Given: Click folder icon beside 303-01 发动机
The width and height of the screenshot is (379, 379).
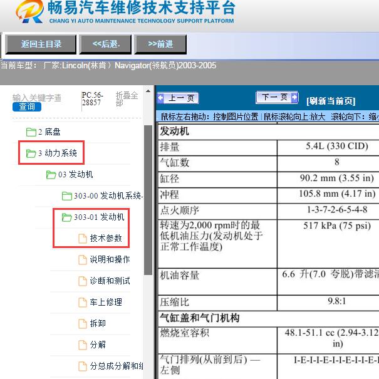Looking at the screenshot, I should click(x=66, y=217).
